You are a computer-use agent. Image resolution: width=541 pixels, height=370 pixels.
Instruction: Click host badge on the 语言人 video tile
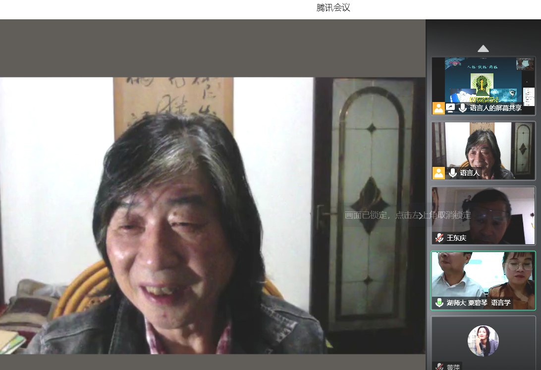click(438, 173)
